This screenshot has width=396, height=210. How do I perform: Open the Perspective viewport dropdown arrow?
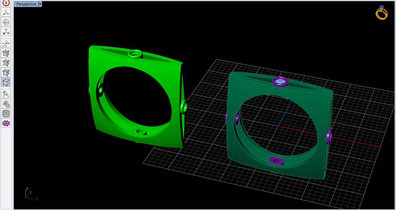[40, 4]
